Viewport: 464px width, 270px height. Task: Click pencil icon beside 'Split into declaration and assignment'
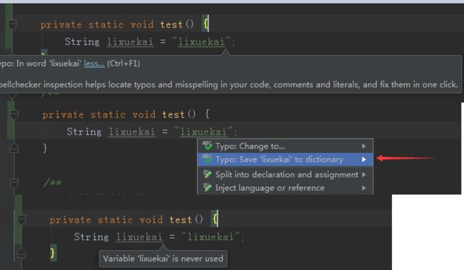pos(208,174)
